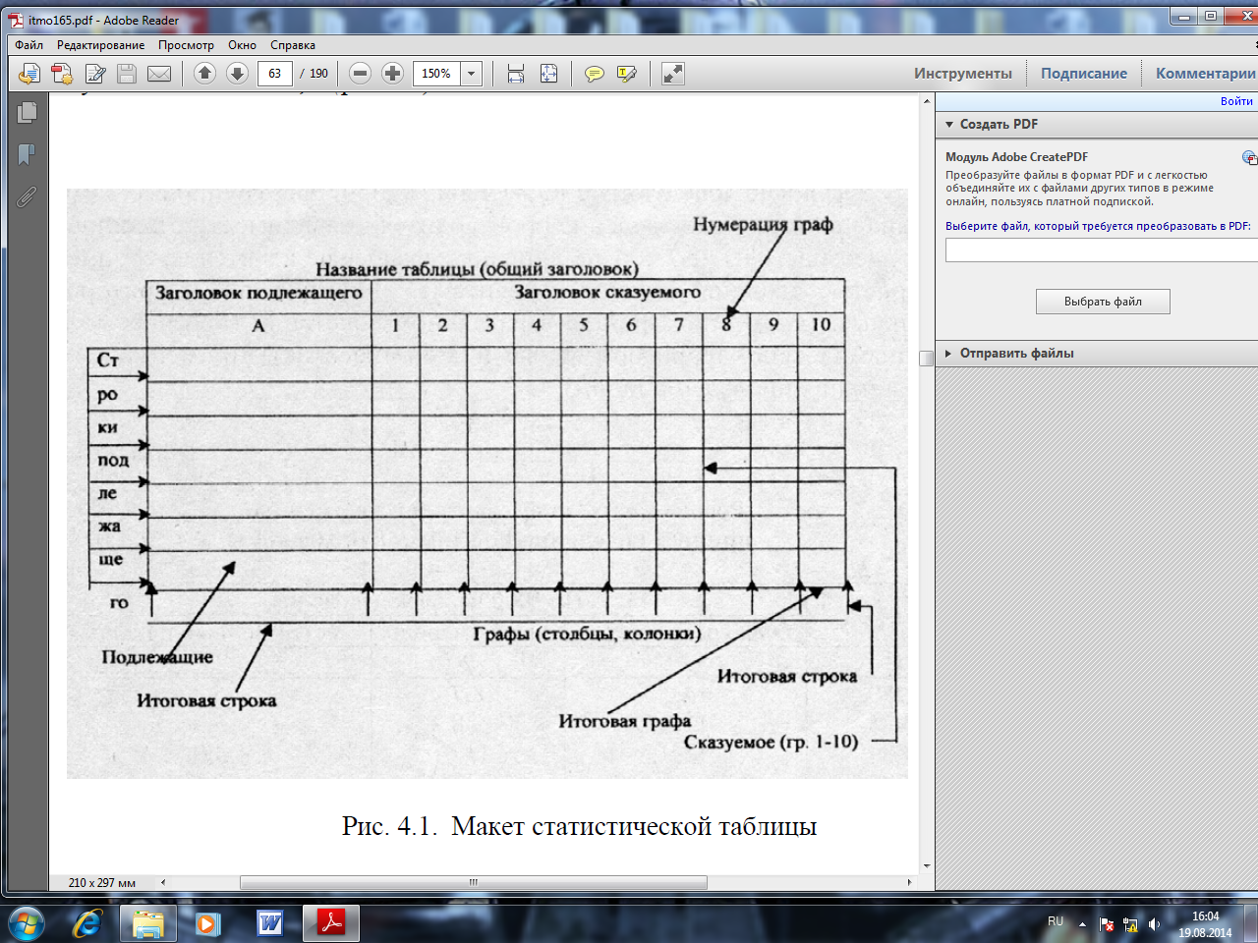
Task: Open Windows Explorer from taskbar
Action: [148, 923]
